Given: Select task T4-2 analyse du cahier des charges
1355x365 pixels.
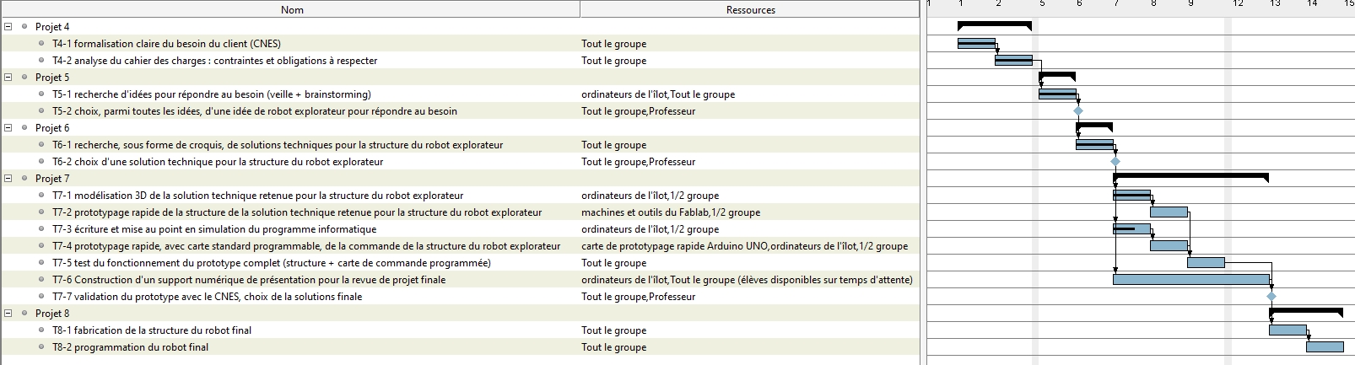Looking at the screenshot, I should click(x=214, y=60).
